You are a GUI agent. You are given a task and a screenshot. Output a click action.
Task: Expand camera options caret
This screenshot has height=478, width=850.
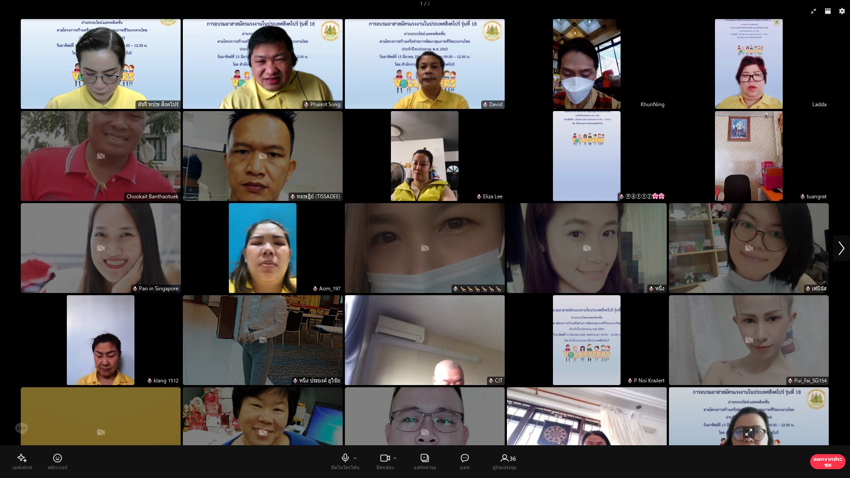pyautogui.click(x=395, y=458)
